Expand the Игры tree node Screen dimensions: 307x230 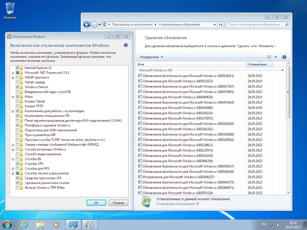pyautogui.click(x=13, y=97)
